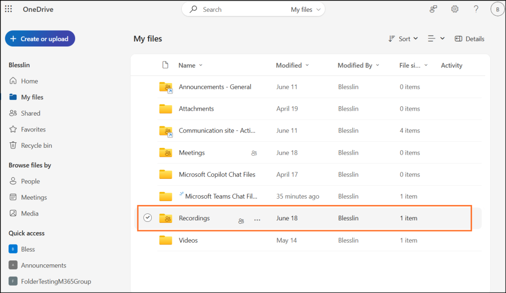
Task: Click the FolderTestingM365Group site icon
Action: [x=13, y=281]
